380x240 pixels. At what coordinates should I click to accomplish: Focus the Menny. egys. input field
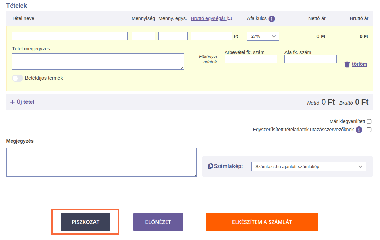pos(173,36)
